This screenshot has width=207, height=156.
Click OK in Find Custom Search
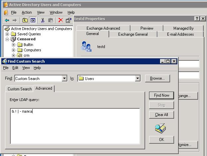point(161,140)
